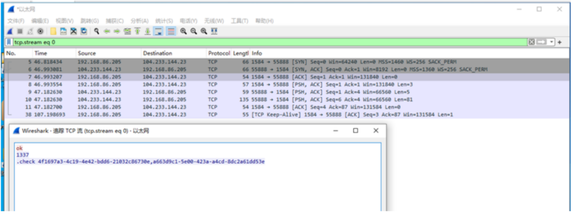Apply the display filter arrow button
The image size is (574, 215).
pos(542,42)
